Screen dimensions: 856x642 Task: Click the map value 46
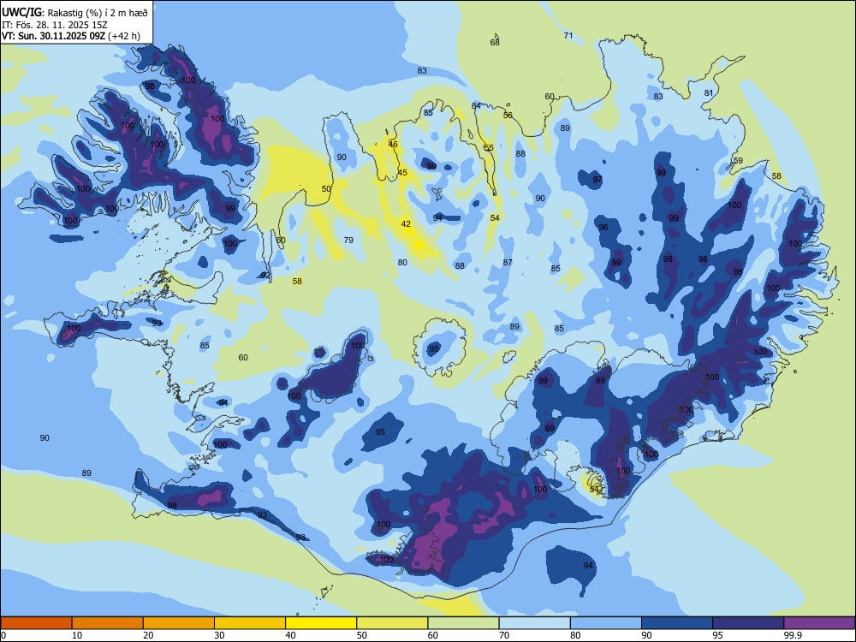click(393, 144)
